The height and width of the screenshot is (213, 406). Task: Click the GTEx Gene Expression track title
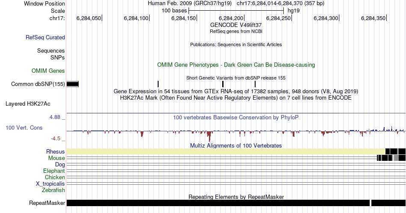tap(236, 91)
